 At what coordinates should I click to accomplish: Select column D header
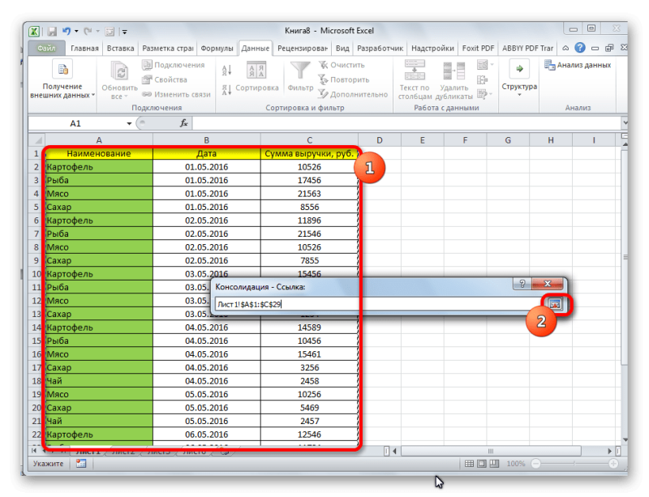[379, 140]
